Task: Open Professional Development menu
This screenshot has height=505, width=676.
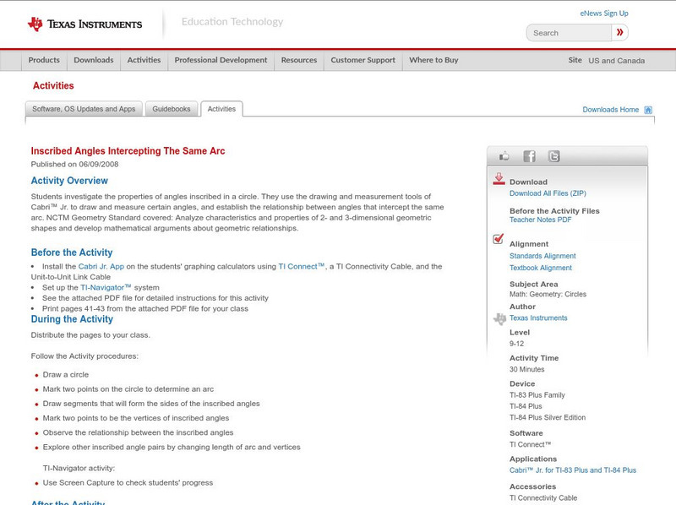Action: pyautogui.click(x=221, y=60)
